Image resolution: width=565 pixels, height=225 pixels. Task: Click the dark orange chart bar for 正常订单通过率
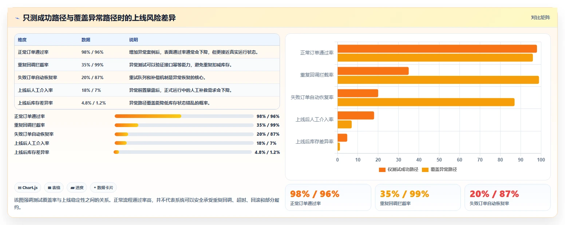[x=437, y=49]
